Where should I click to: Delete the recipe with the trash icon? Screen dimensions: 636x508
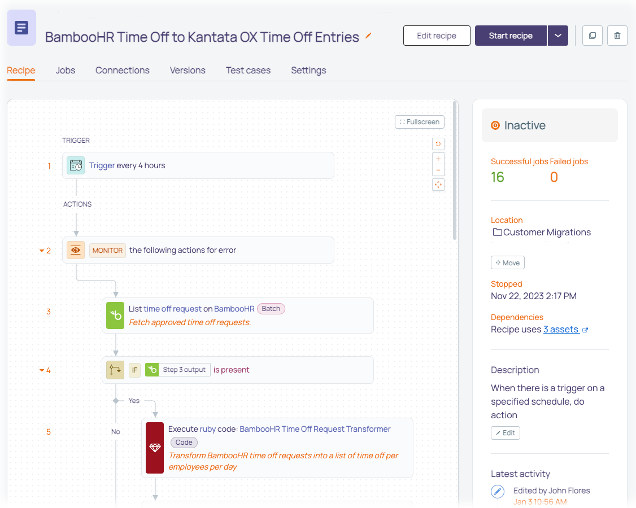tap(617, 36)
